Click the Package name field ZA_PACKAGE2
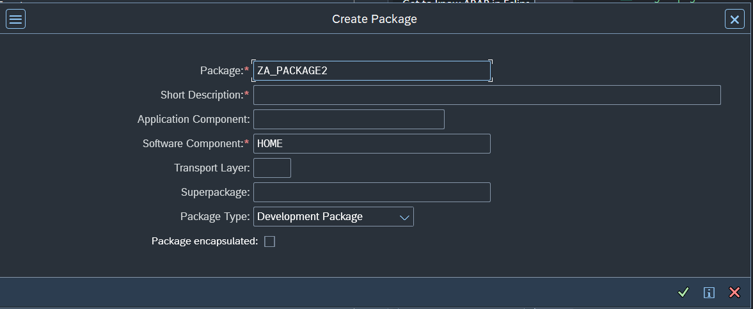Viewport: 753px width, 309px height. click(x=371, y=71)
